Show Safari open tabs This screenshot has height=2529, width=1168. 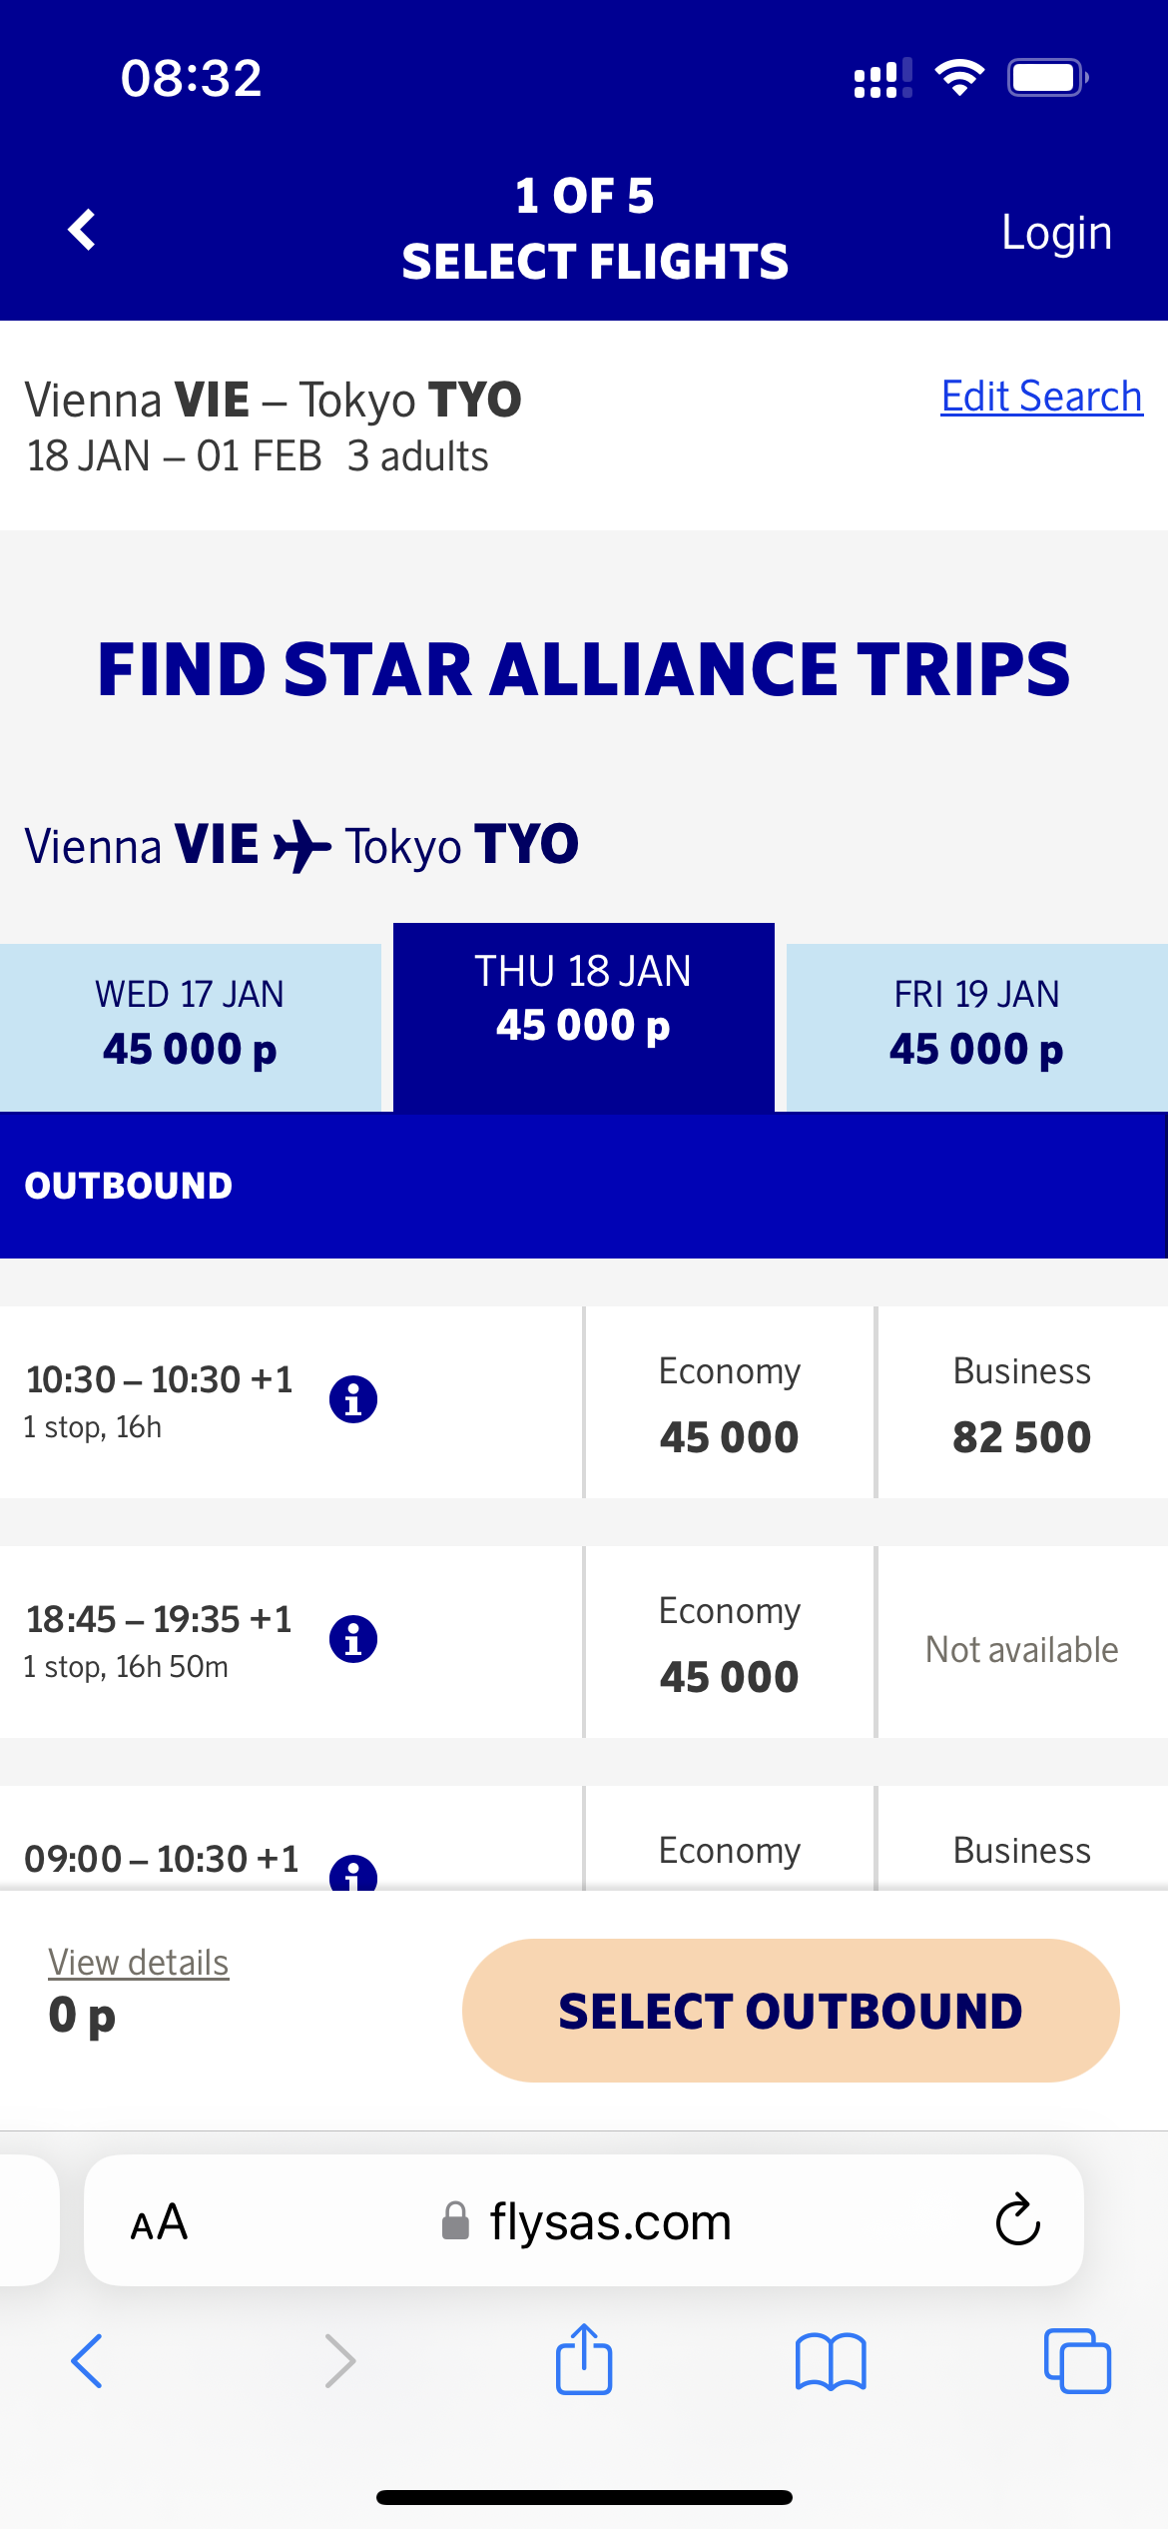point(1076,2362)
